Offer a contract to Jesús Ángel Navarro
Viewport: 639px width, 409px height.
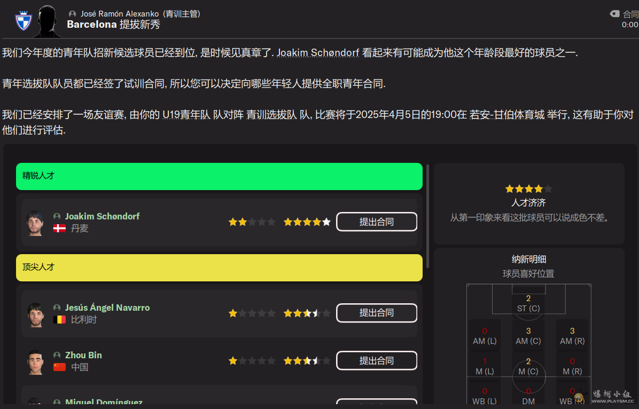coord(376,313)
